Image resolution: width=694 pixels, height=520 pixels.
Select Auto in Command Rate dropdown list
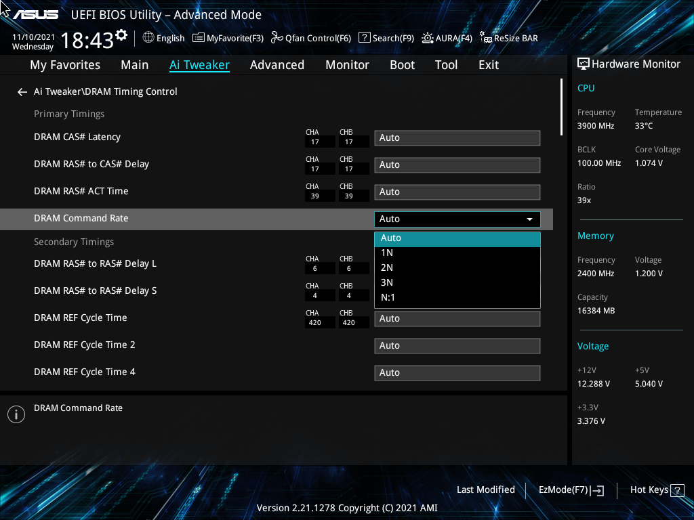pyautogui.click(x=457, y=239)
